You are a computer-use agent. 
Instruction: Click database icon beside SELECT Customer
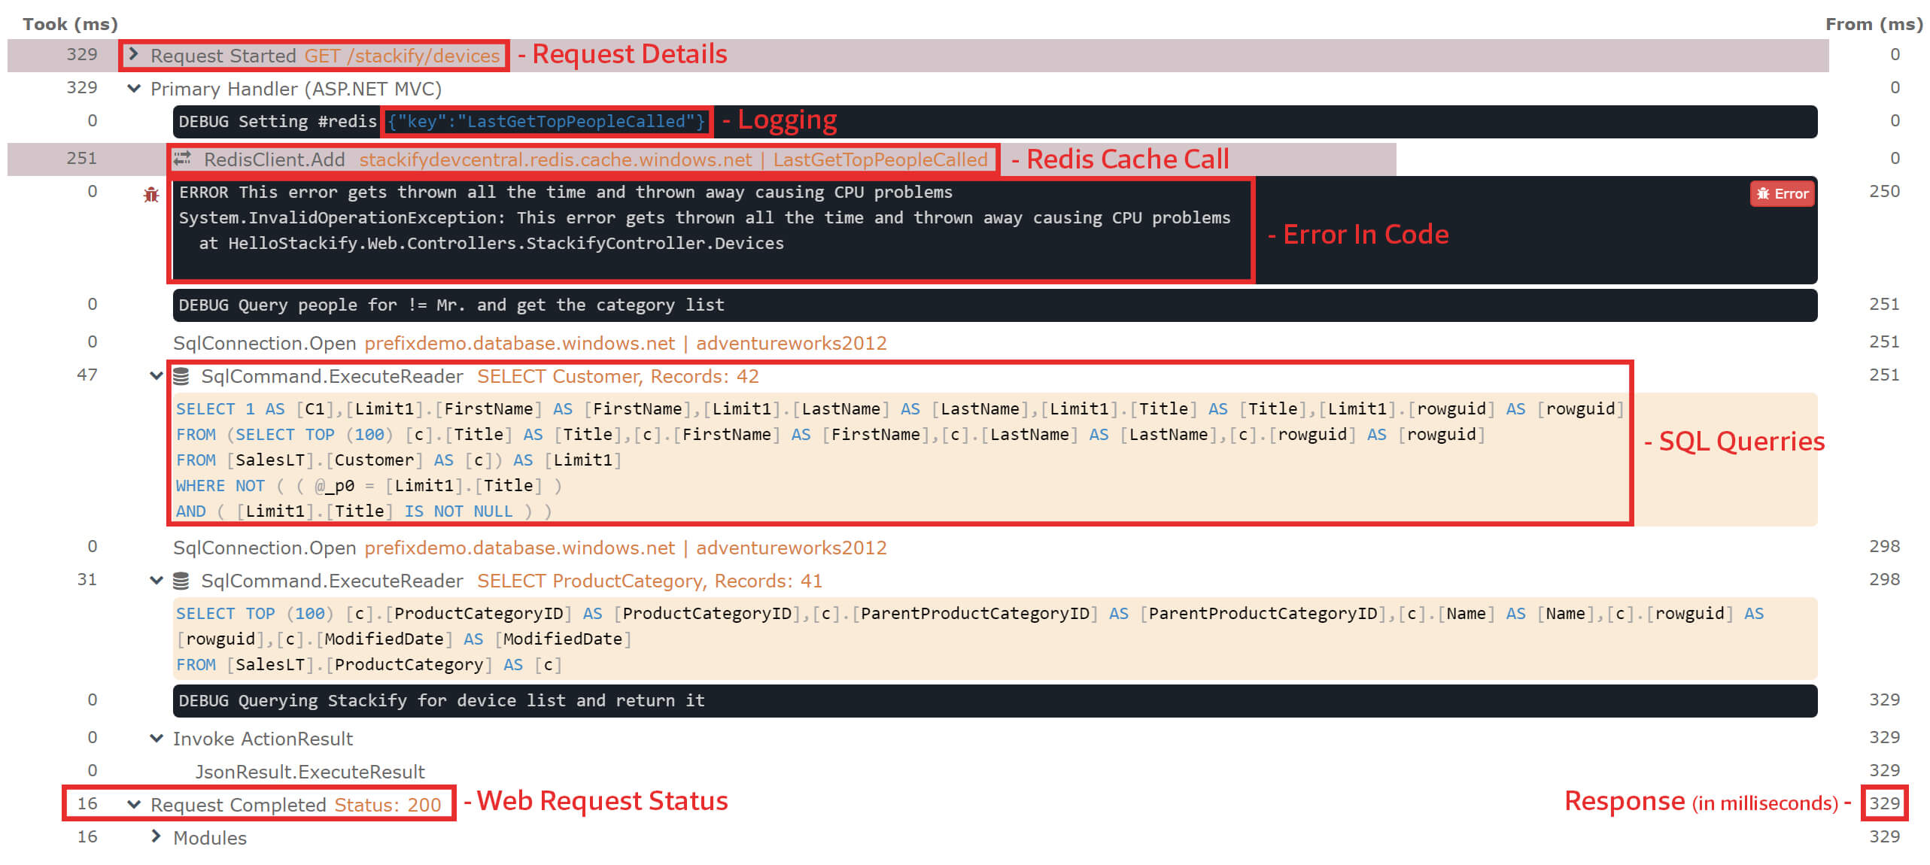click(181, 376)
